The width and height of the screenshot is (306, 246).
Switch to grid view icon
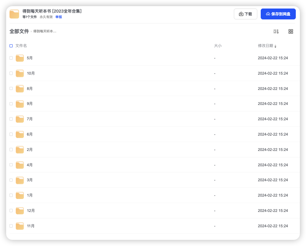(x=291, y=31)
